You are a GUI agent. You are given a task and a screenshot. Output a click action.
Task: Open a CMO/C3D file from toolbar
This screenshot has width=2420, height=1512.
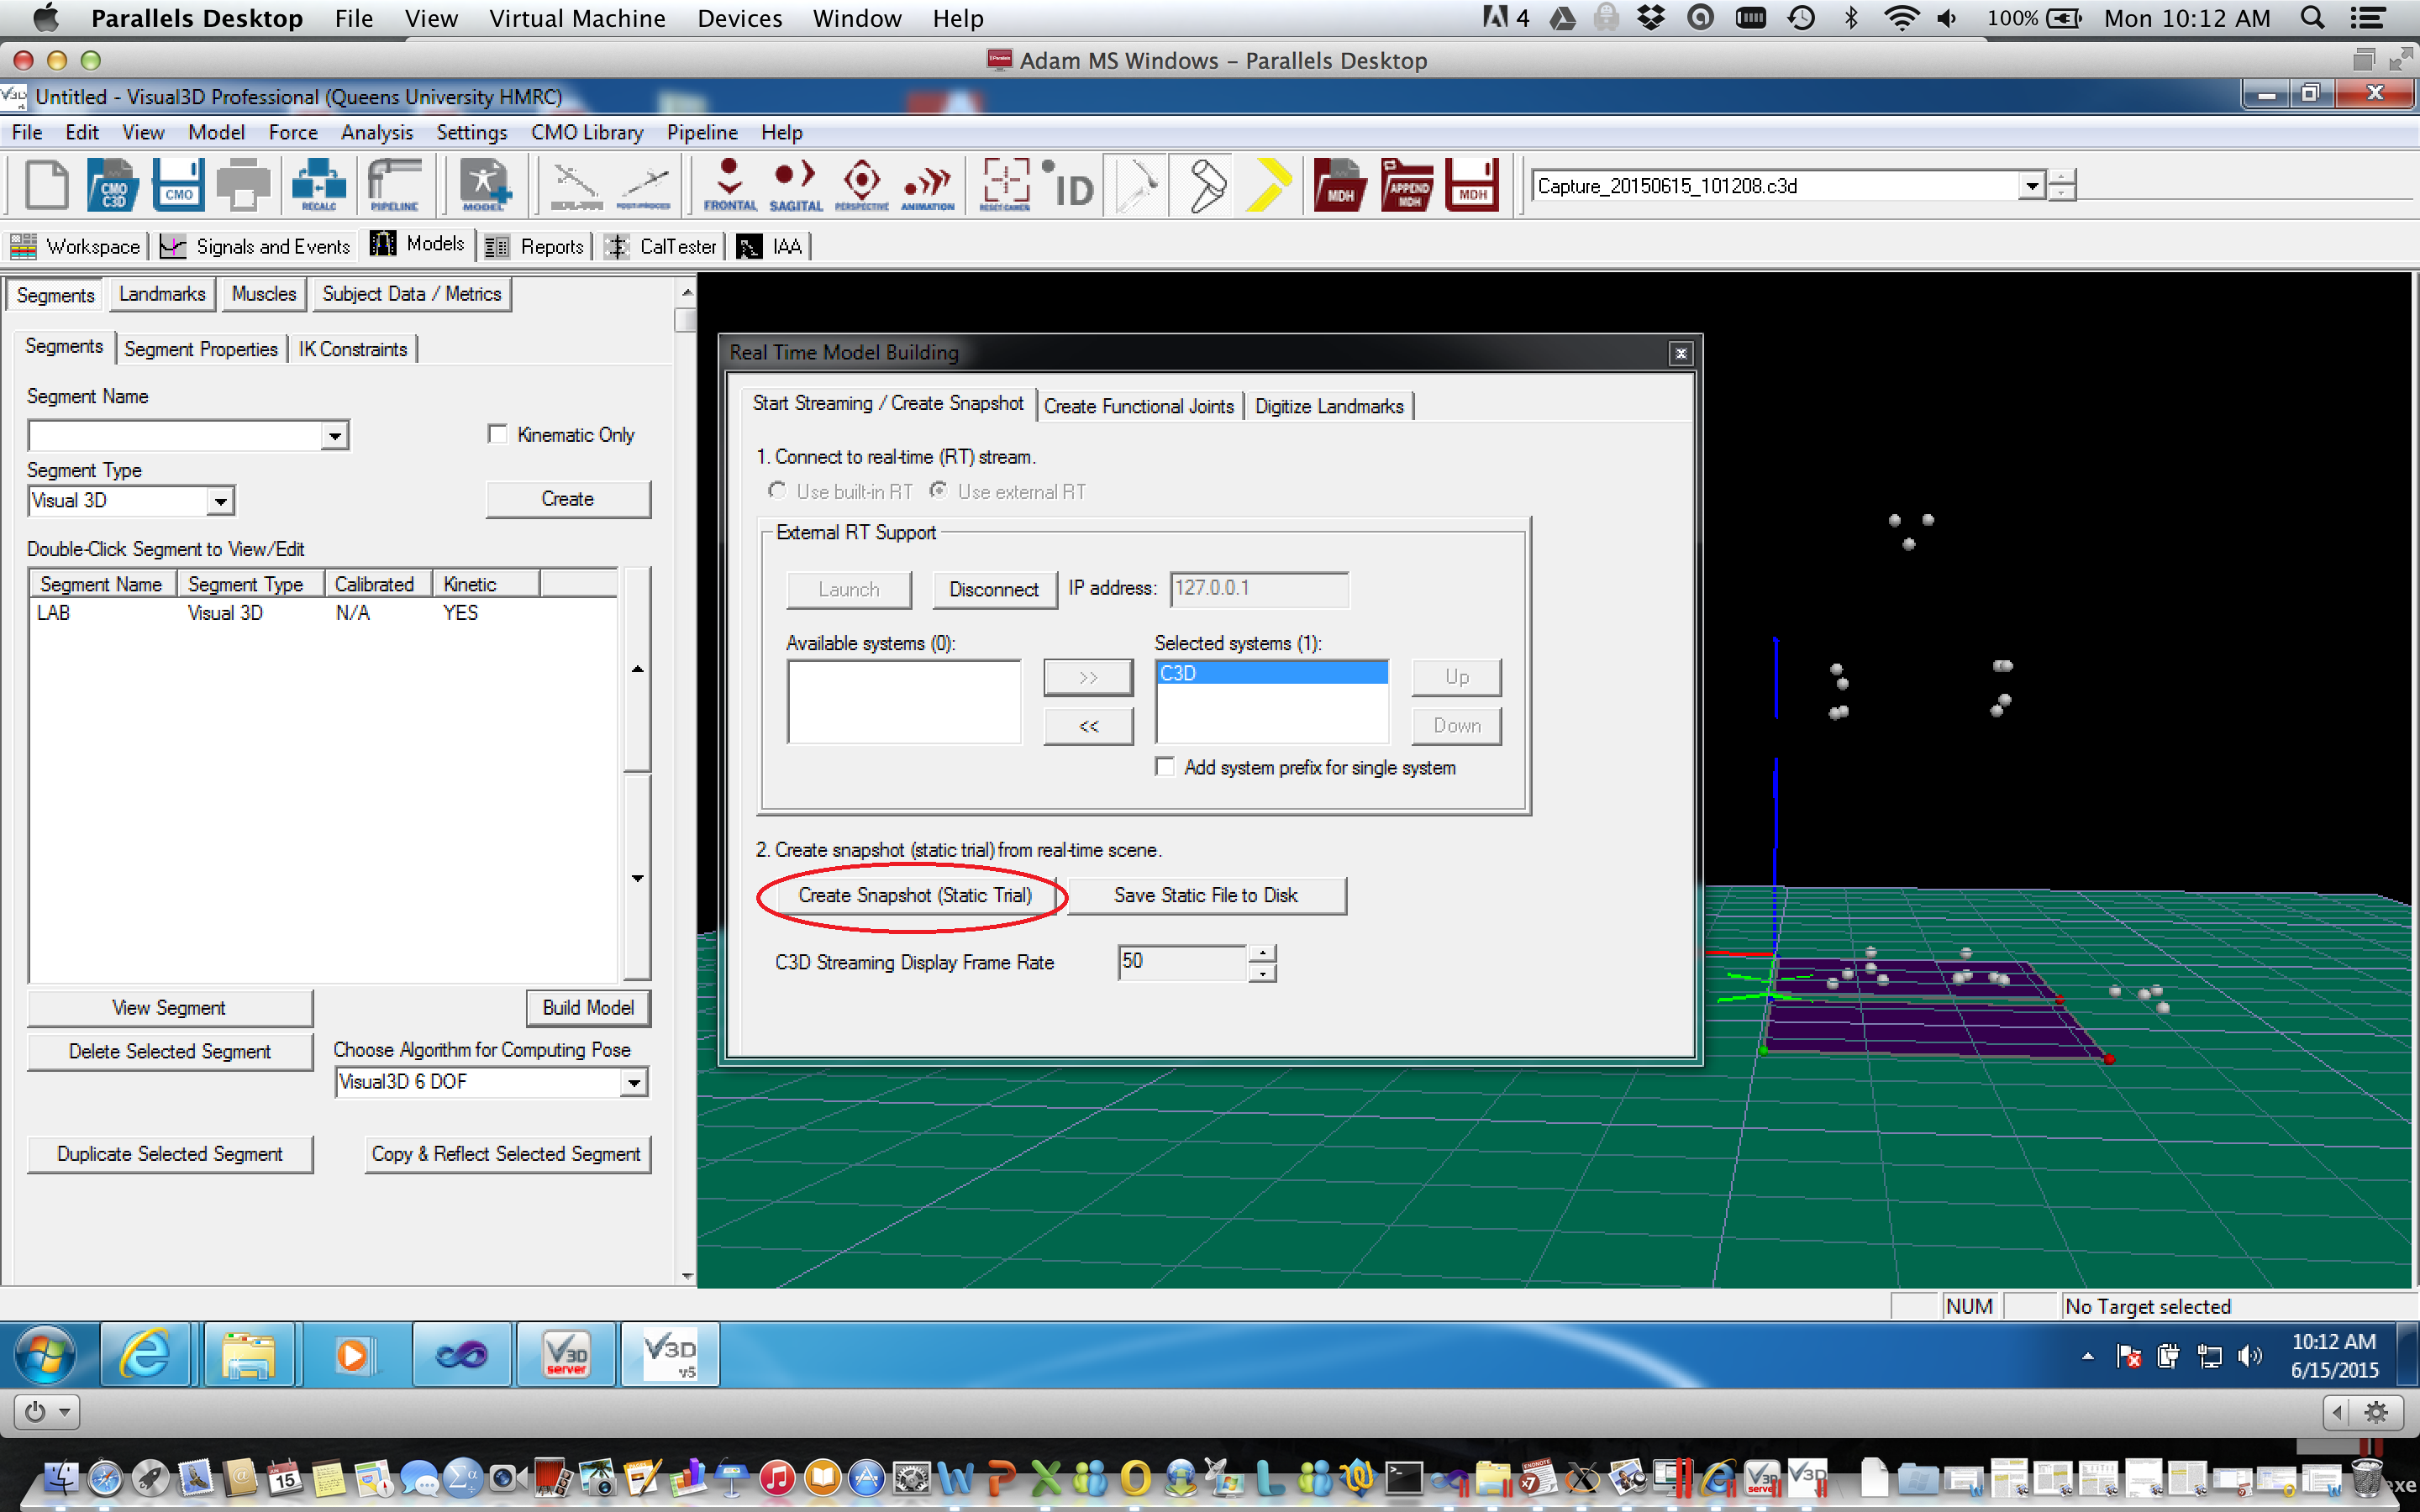point(112,185)
